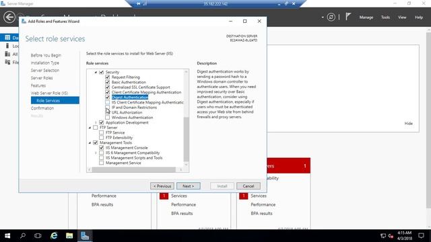Go to the Installation Type step
Screen dimensions: 431x242
click(x=45, y=63)
